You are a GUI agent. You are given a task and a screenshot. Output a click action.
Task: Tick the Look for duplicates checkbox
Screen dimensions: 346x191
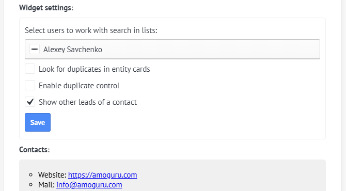(30, 69)
